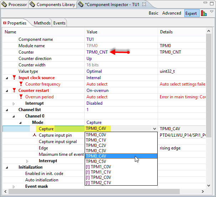Click the memory map chart icon in toolbar
216x197 pixels.
tap(204, 13)
